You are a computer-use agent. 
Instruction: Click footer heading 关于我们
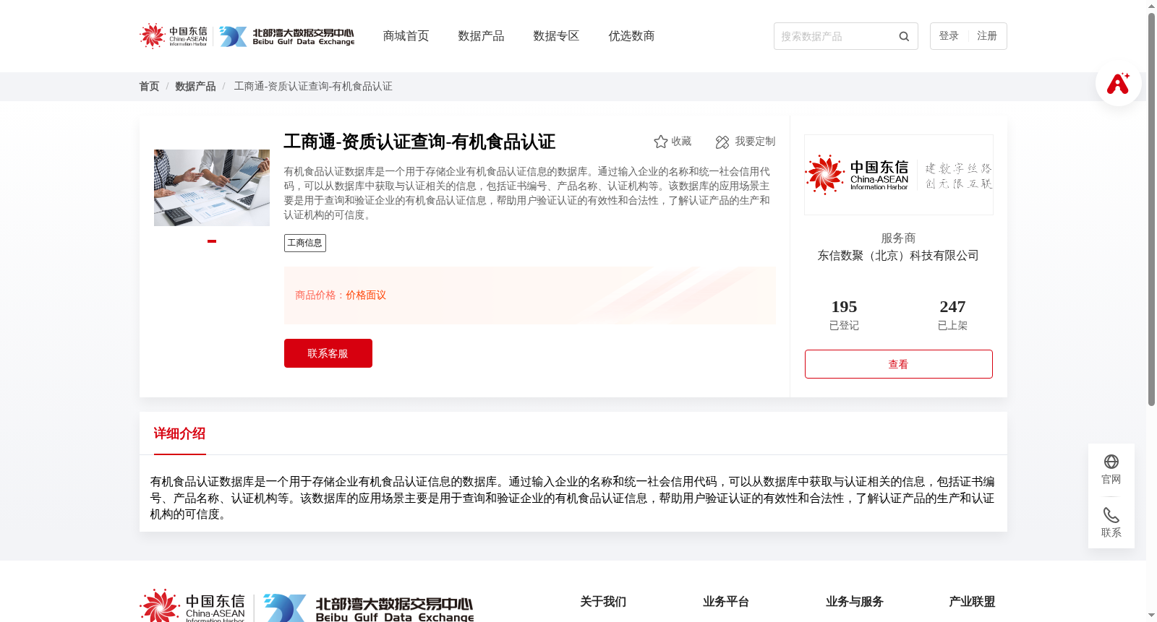click(x=603, y=602)
